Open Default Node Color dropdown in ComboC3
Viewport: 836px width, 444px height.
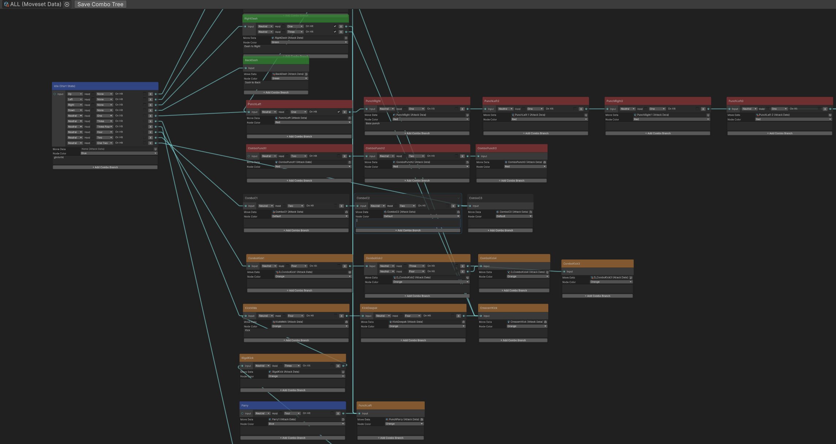(514, 216)
